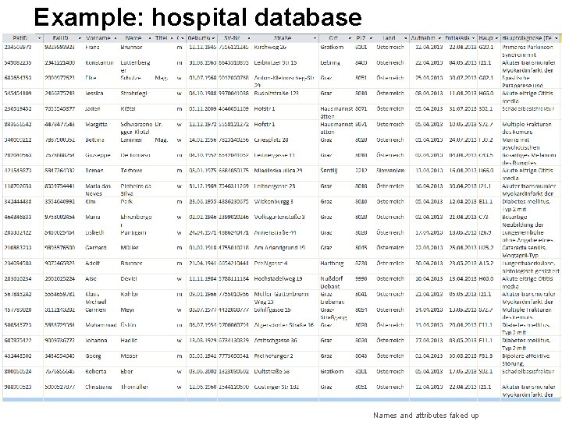Viewport: 562px width, 421px height.
Task: Click the Vorname cell 'Kim'
Action: [91, 202]
